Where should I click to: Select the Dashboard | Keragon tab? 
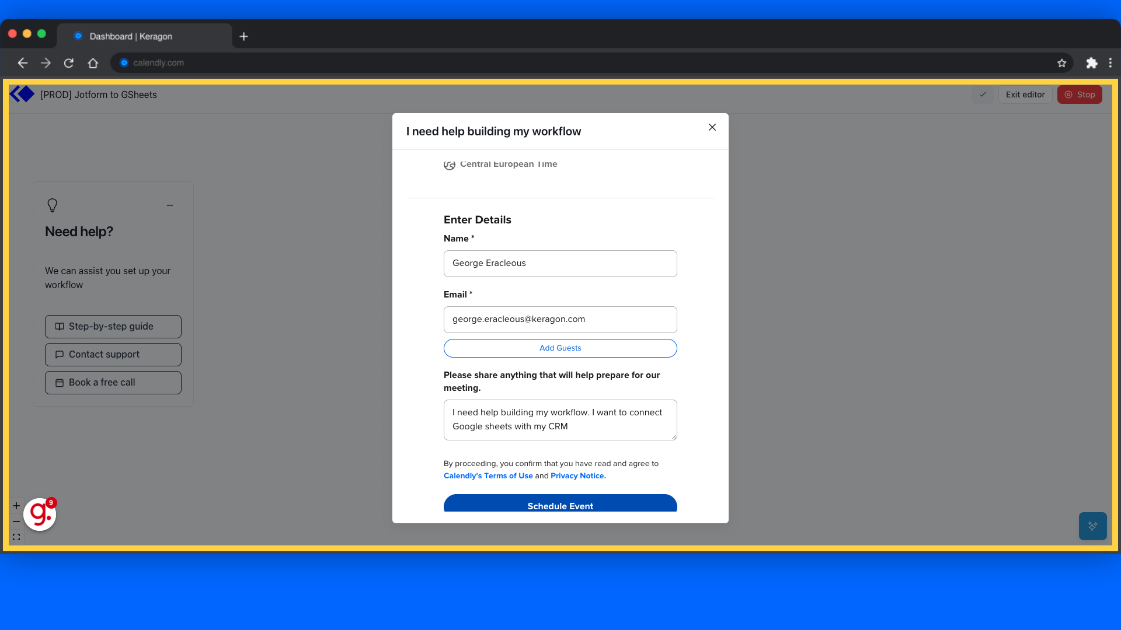coord(145,36)
